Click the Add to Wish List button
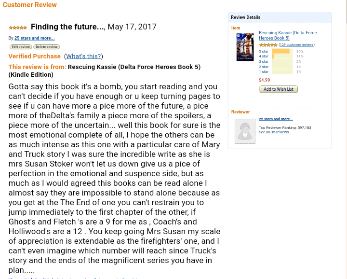Screen dimensions: 347x279 click(x=279, y=89)
